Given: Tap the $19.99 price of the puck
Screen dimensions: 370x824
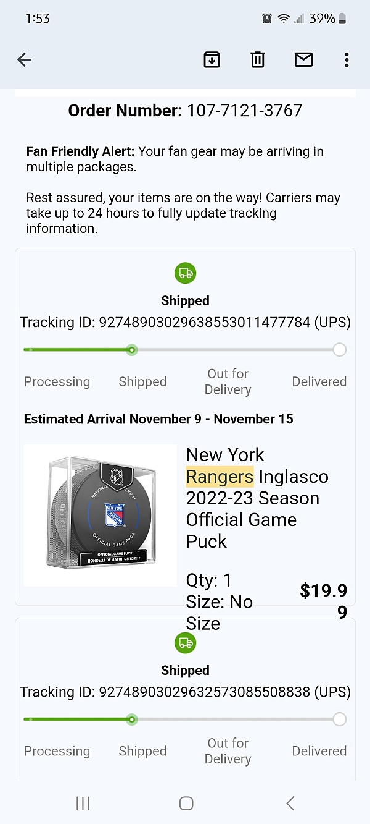Looking at the screenshot, I should click(324, 601).
